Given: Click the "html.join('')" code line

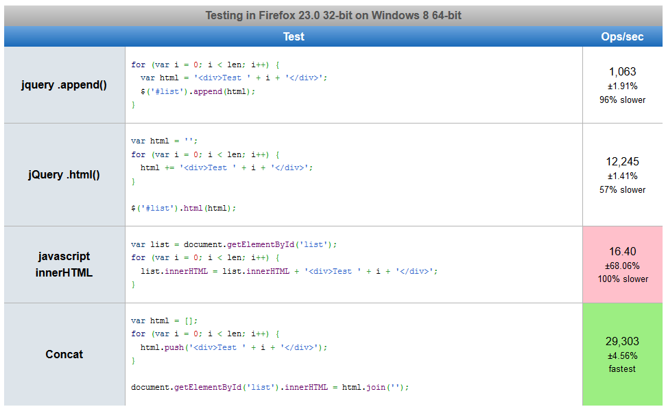Looking at the screenshot, I should 270,387.
